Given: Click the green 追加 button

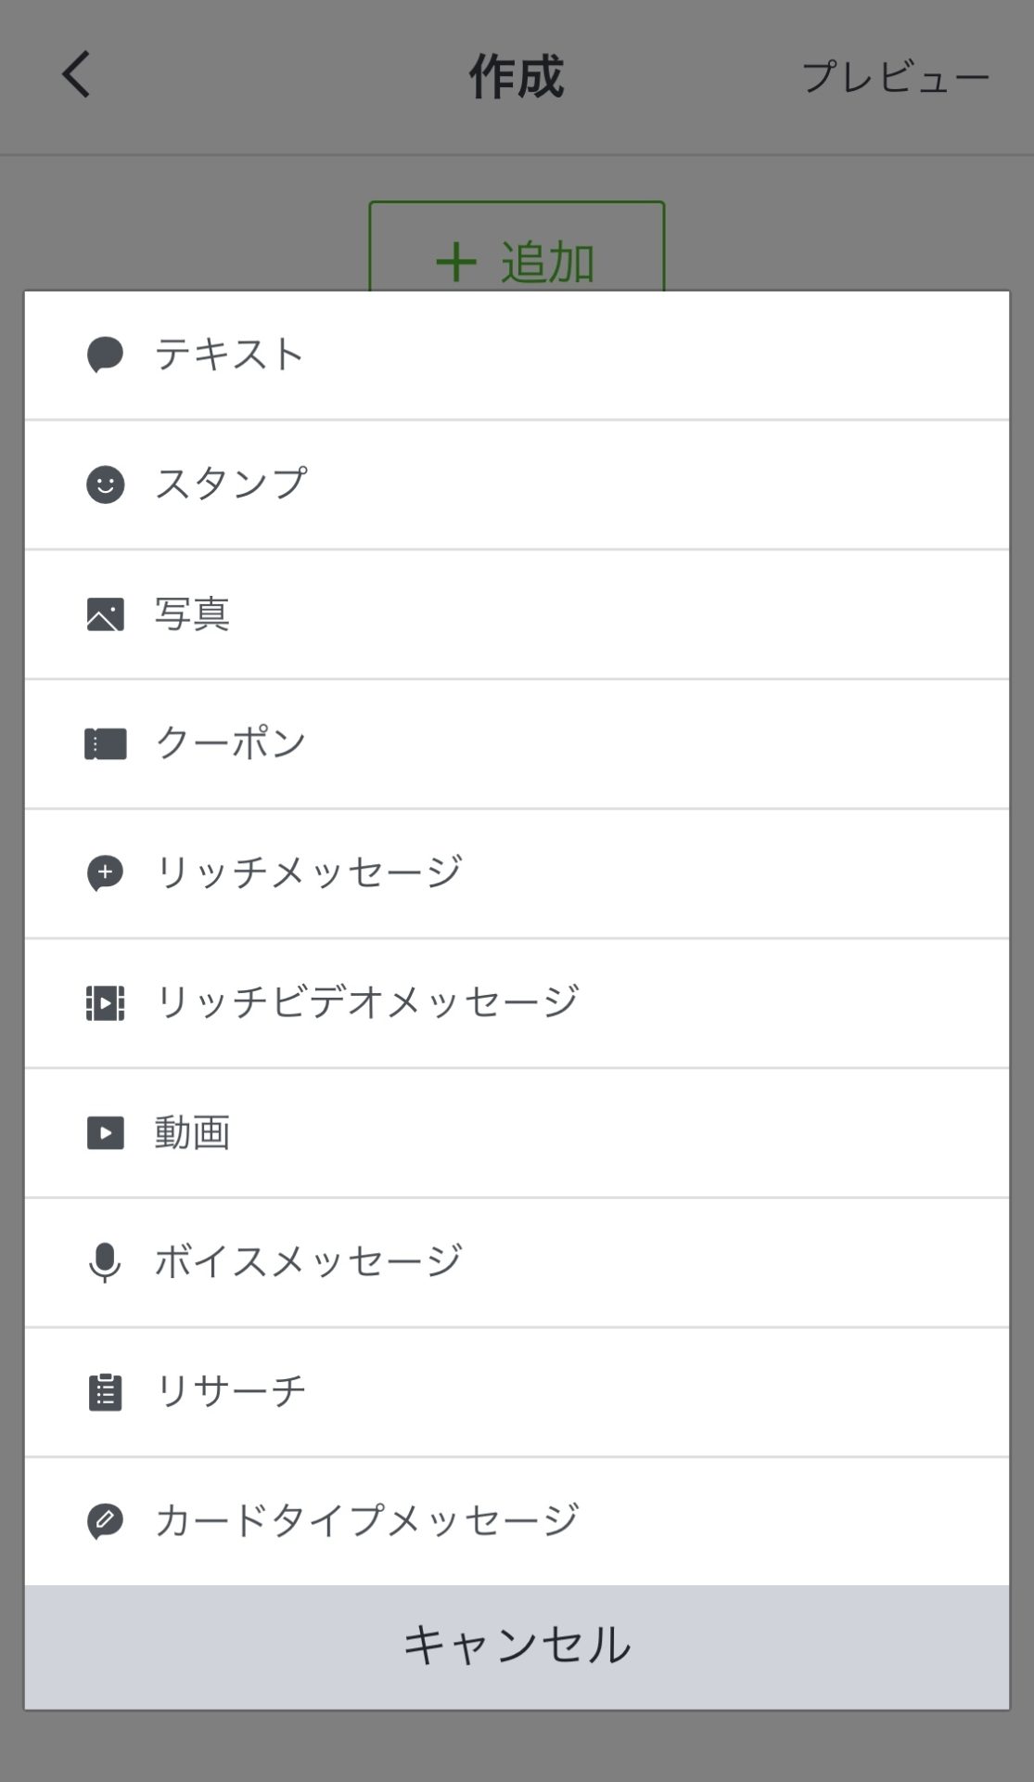Looking at the screenshot, I should 517,252.
